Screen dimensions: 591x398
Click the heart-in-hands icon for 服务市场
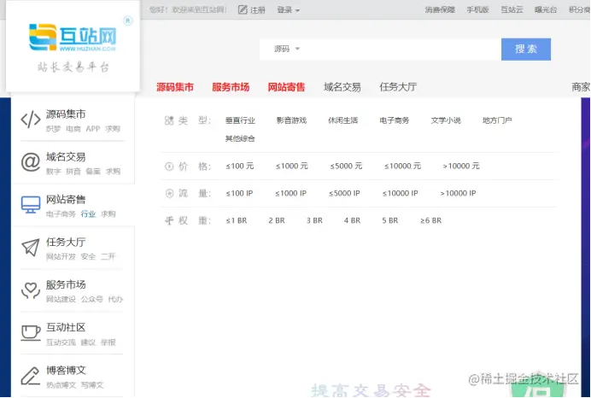(x=31, y=290)
